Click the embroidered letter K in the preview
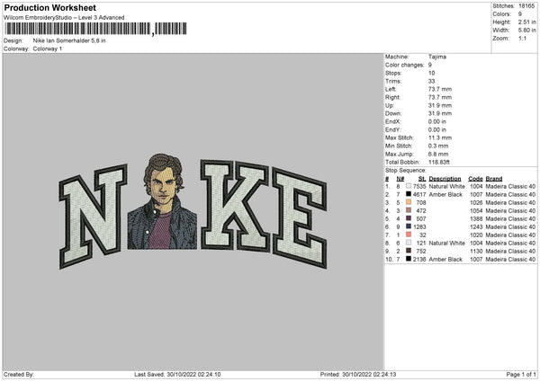The image size is (540, 381). tap(235, 205)
